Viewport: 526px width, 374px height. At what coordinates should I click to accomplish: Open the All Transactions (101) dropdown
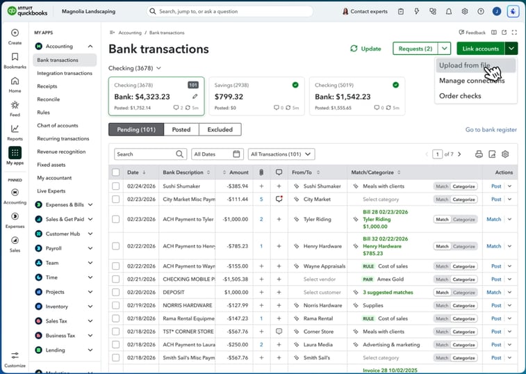pyautogui.click(x=281, y=154)
